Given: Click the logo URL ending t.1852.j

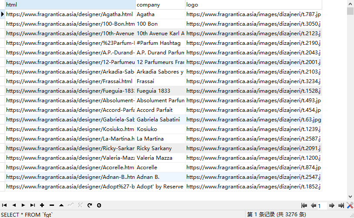Looking at the screenshot, I should tap(253, 187).
